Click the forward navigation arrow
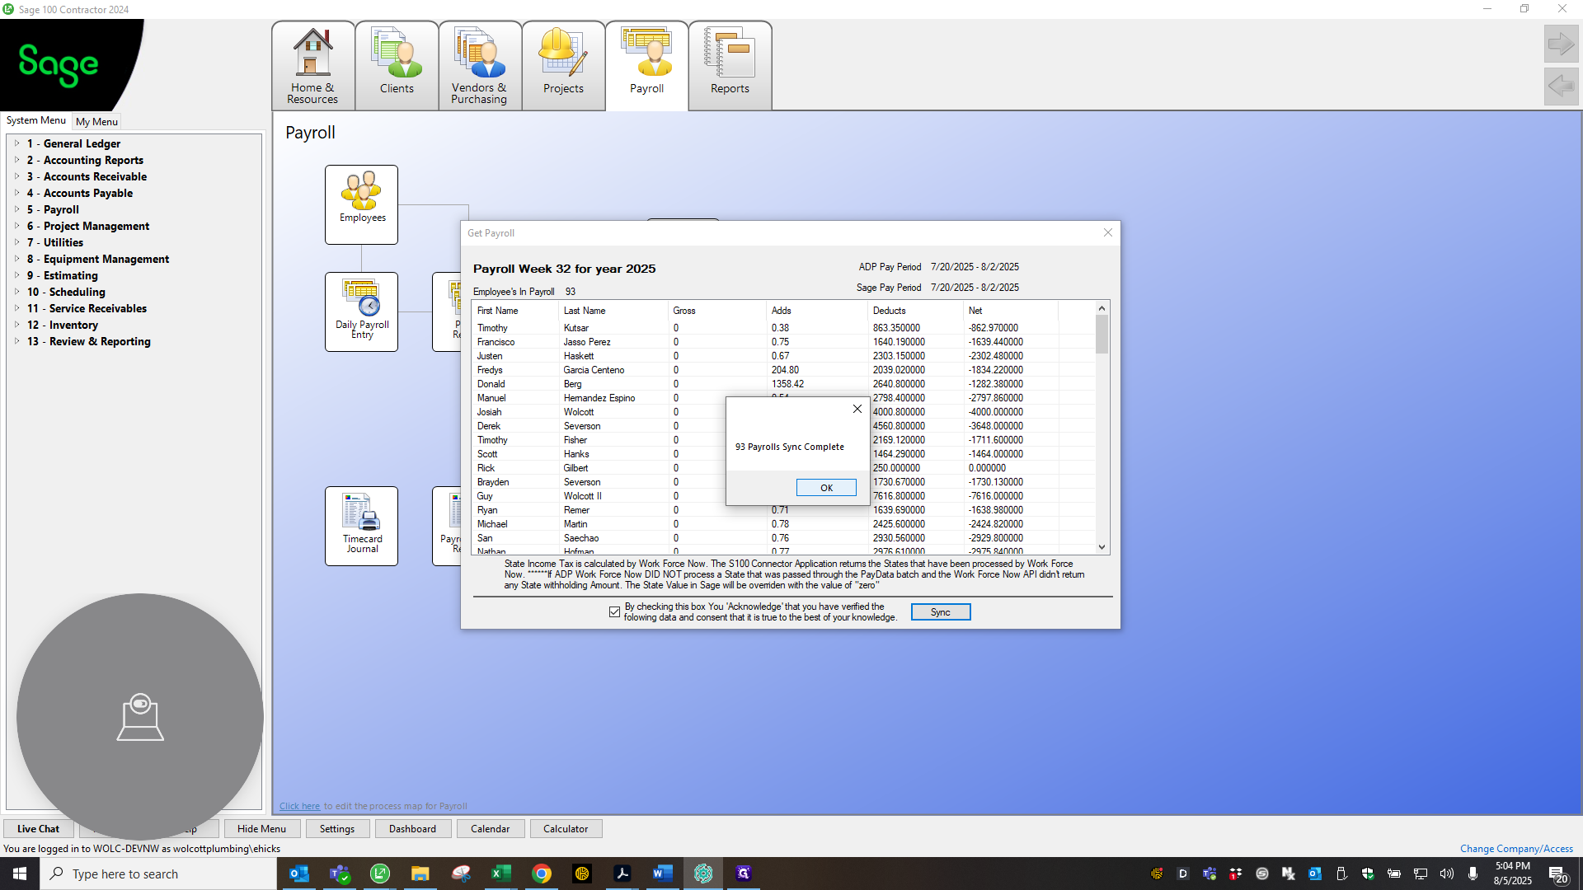Screen dimensions: 1583x890 (1561, 44)
